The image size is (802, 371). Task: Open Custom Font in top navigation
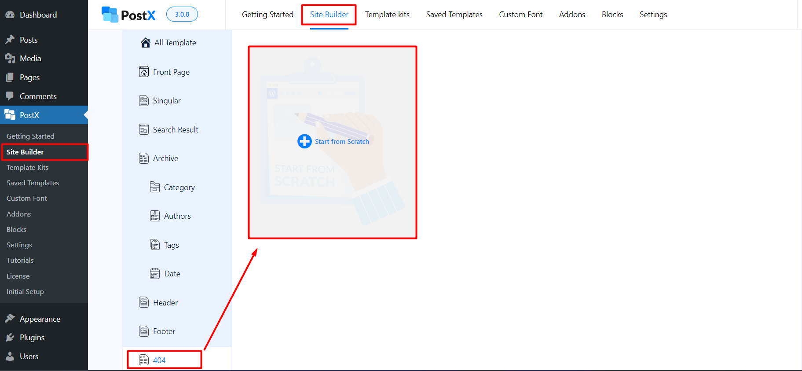pos(520,15)
